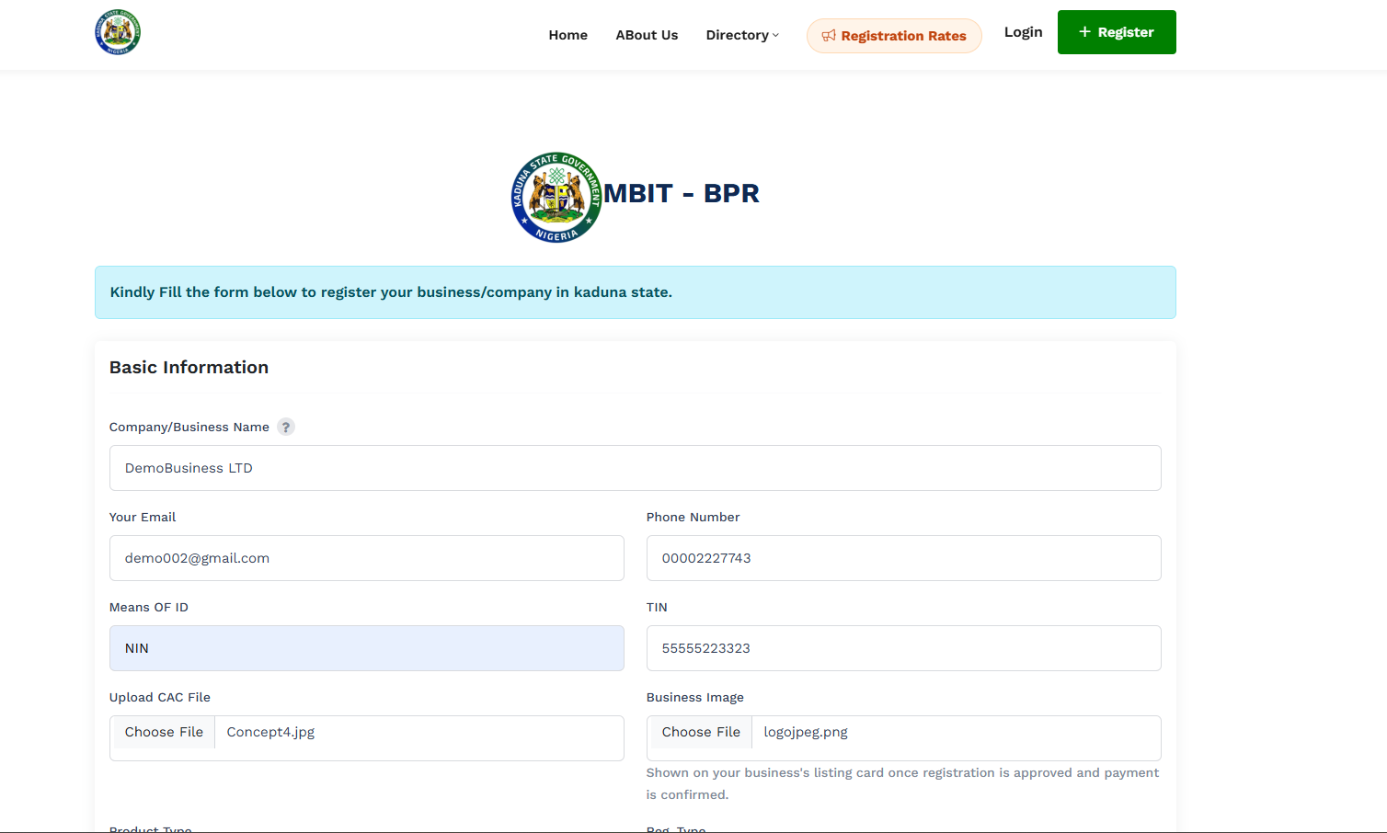Click the Your Email input field
Viewport: 1387px width, 833px height.
(366, 558)
